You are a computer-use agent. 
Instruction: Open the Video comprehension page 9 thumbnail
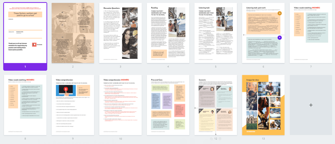coord(73,105)
